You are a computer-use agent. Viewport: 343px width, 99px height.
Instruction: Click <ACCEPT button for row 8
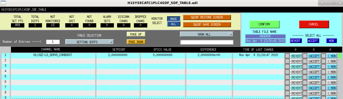click(314, 93)
